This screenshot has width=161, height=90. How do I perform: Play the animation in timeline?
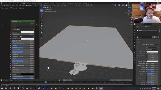(x=68, y=80)
